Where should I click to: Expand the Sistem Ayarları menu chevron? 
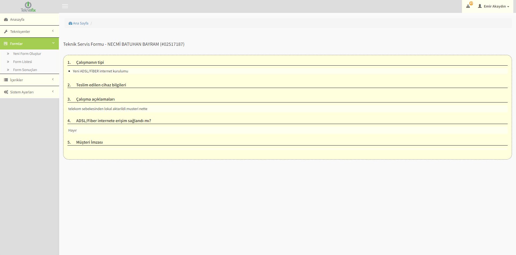point(53,91)
